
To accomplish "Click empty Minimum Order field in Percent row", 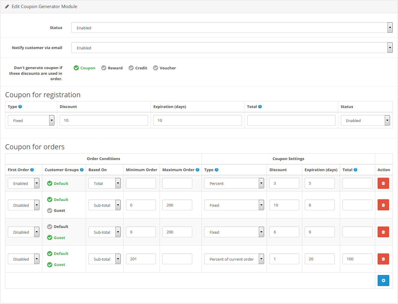I will [141, 183].
